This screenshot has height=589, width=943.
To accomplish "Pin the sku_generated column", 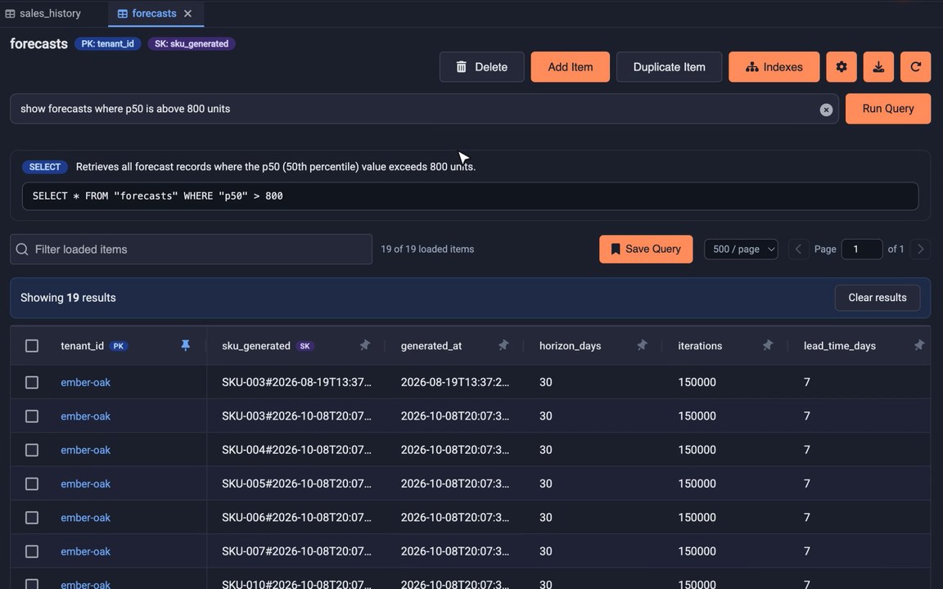I will pos(364,345).
